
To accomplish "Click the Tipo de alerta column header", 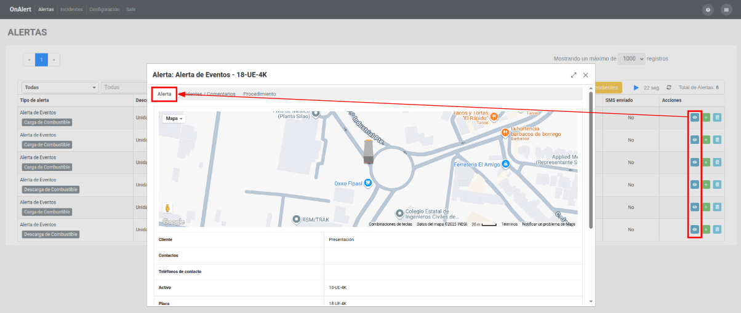I will click(34, 100).
